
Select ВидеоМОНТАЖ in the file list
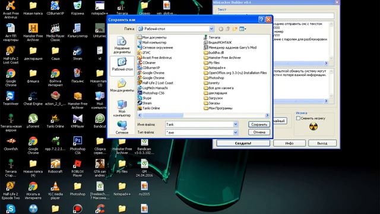click(218, 42)
